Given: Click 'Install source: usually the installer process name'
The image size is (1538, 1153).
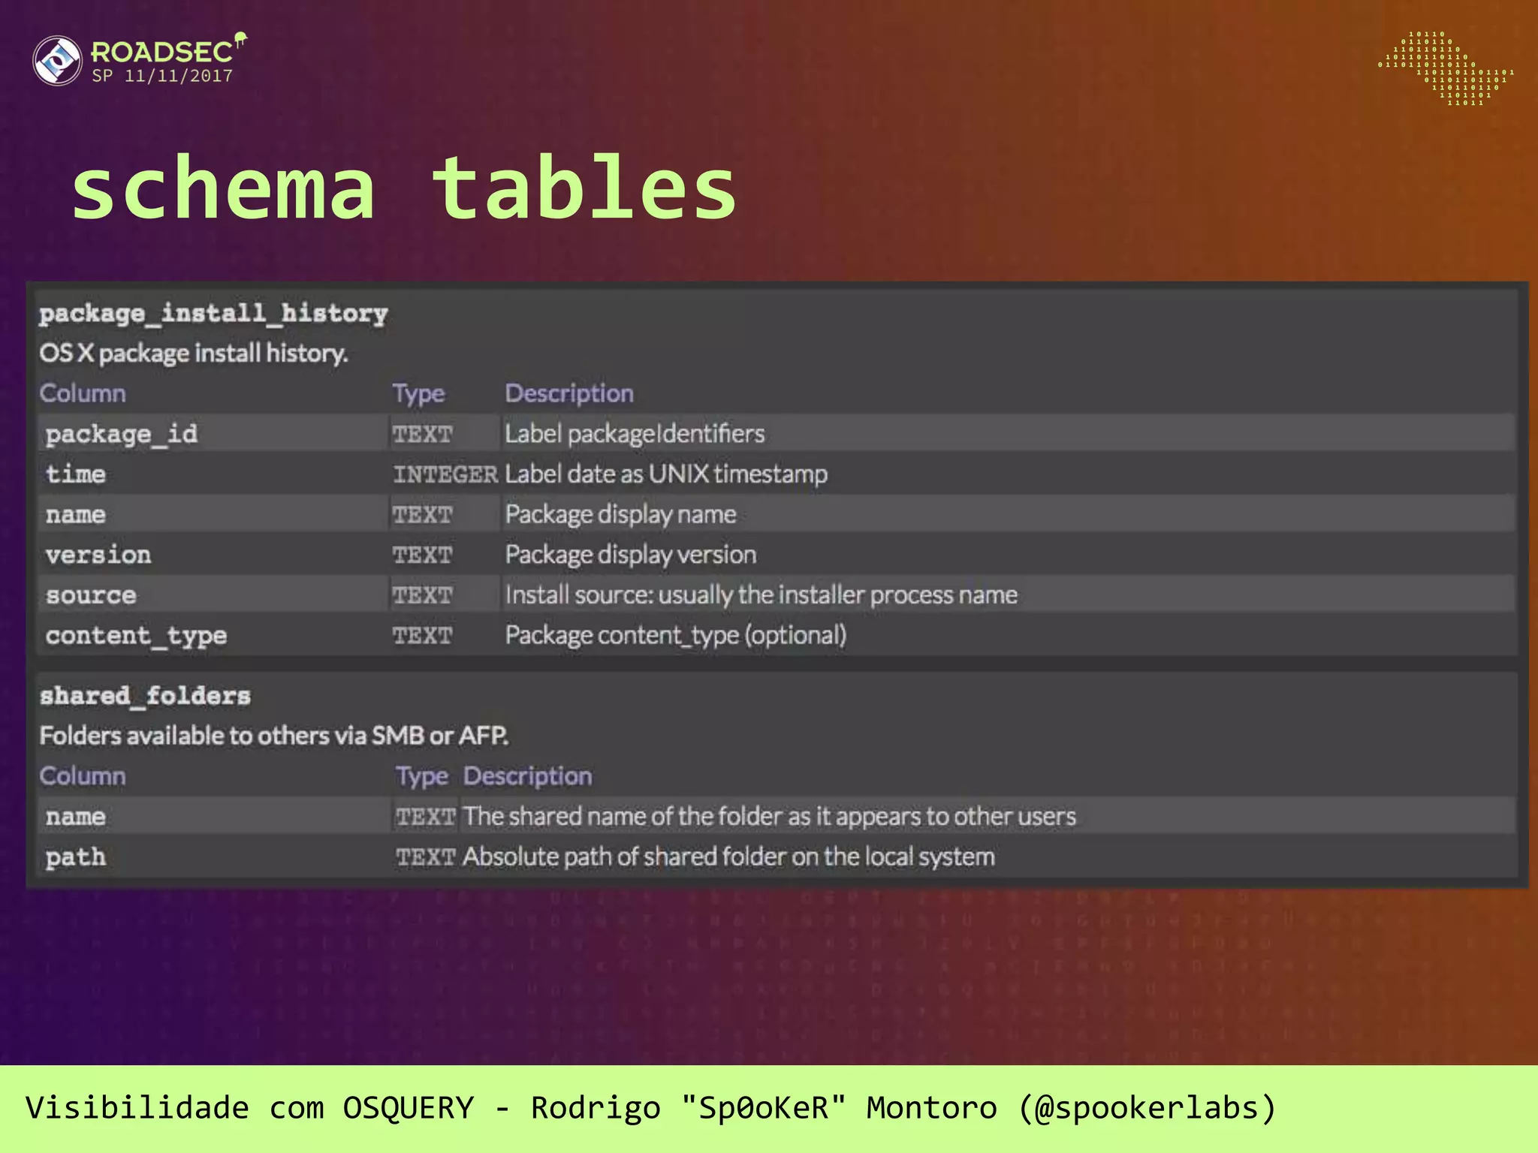Looking at the screenshot, I should (x=761, y=595).
